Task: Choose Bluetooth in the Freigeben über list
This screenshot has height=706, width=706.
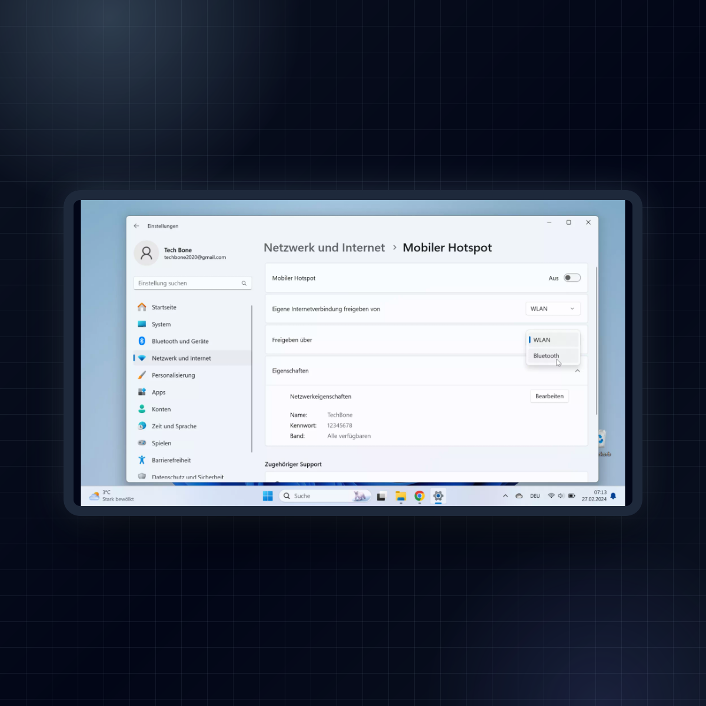Action: pos(553,356)
